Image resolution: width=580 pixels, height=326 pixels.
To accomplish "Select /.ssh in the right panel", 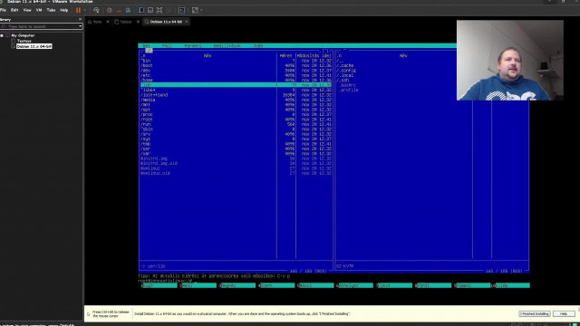I will 343,81.
